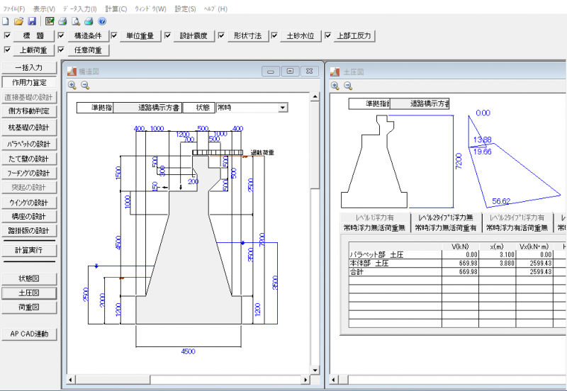Select the 常時浮力無活荷重無 tab
Screen dimensions: 567x391
point(375,228)
